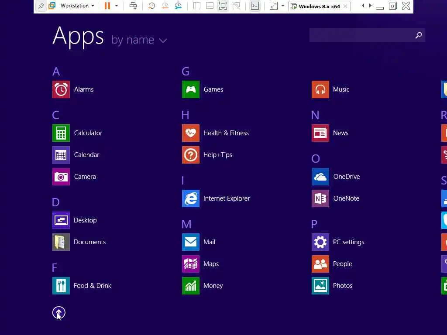Click the up arrow to return to Start
The height and width of the screenshot is (335, 447).
click(x=59, y=313)
